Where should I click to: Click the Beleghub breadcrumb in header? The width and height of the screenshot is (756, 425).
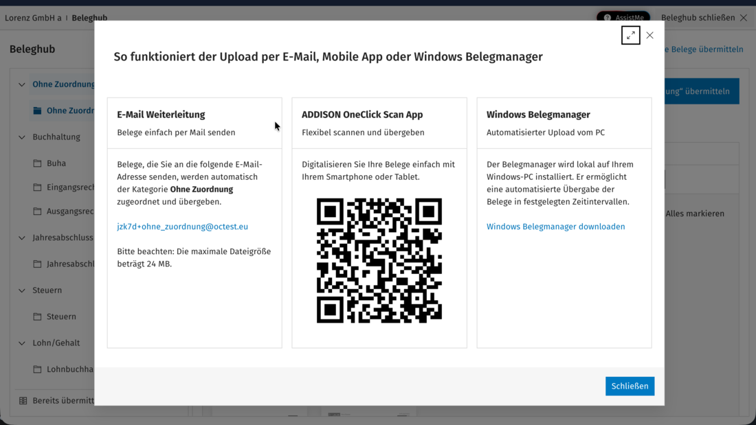click(89, 18)
